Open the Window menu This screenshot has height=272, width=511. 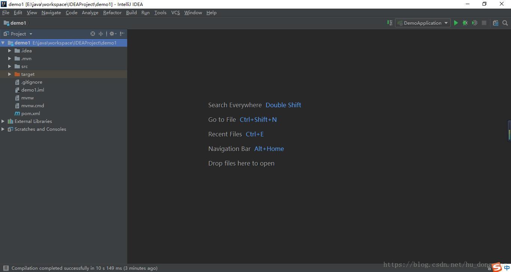(193, 12)
